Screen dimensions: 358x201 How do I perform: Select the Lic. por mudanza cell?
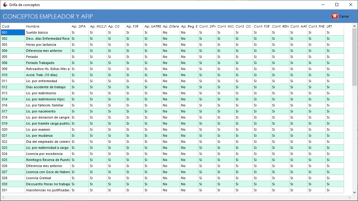tap(48, 136)
